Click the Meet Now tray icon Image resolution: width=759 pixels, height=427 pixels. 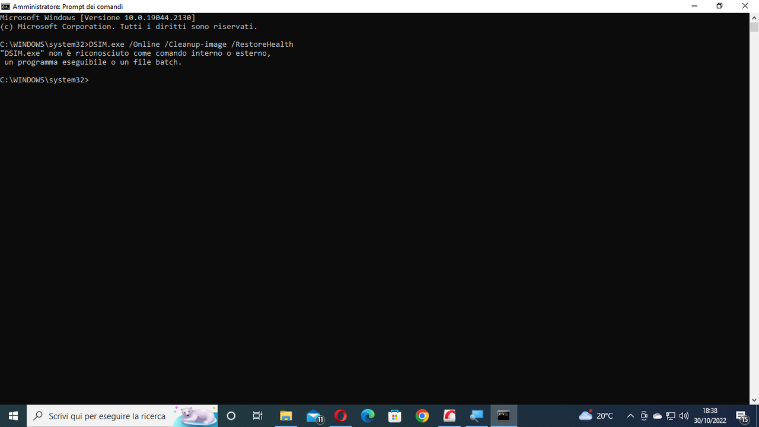[644, 416]
